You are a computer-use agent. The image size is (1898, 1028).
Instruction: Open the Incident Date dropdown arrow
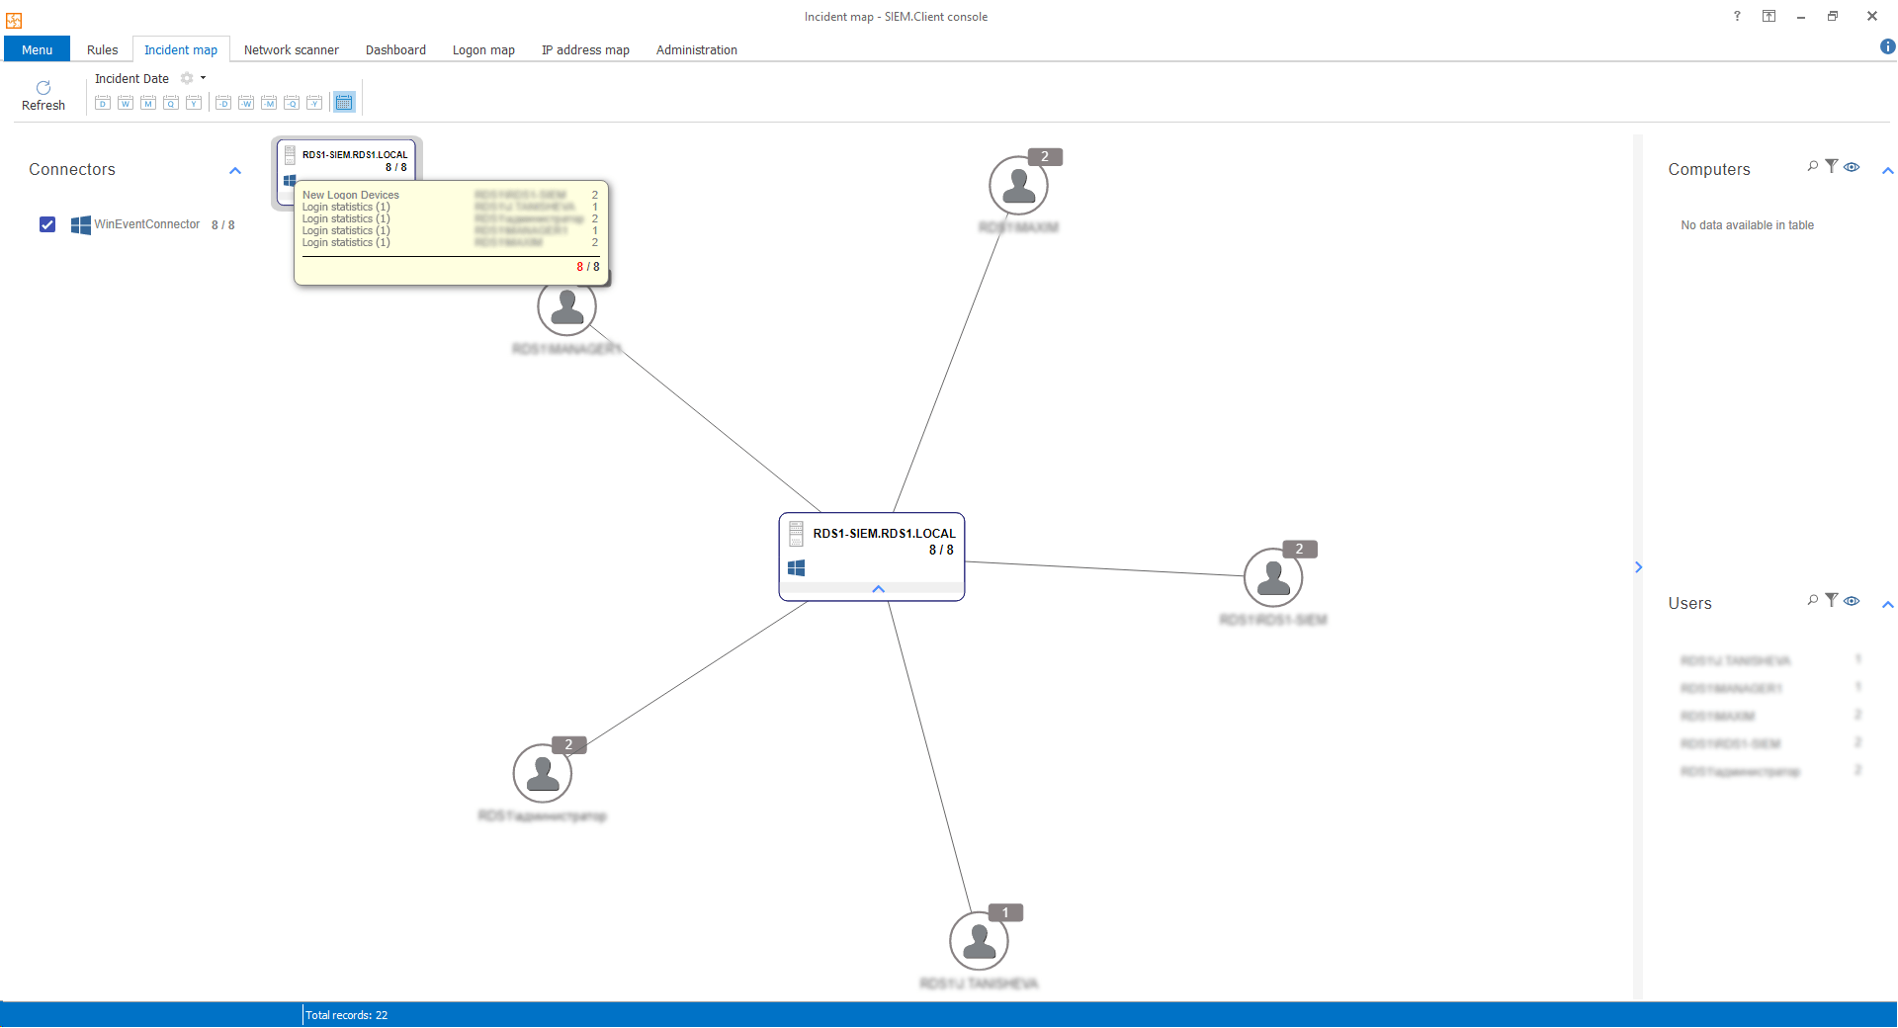(204, 78)
